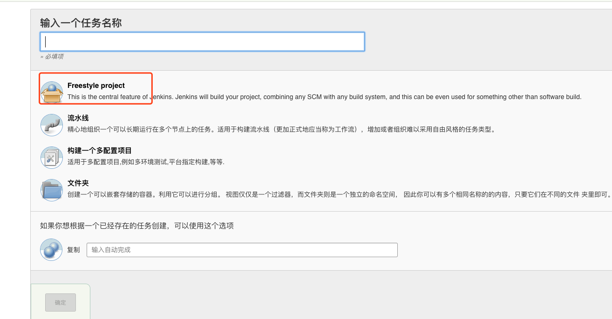Select the 构建一个多配置项目 title
The height and width of the screenshot is (319, 612).
point(100,151)
